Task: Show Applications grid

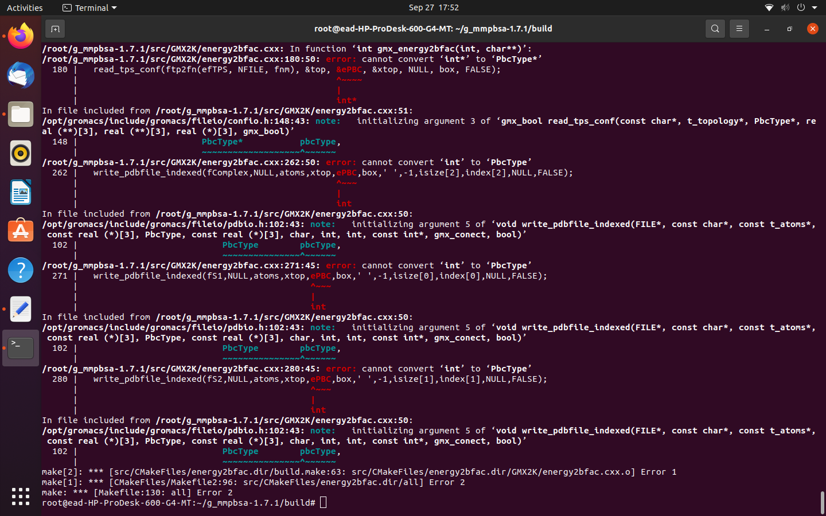Action: click(x=21, y=497)
